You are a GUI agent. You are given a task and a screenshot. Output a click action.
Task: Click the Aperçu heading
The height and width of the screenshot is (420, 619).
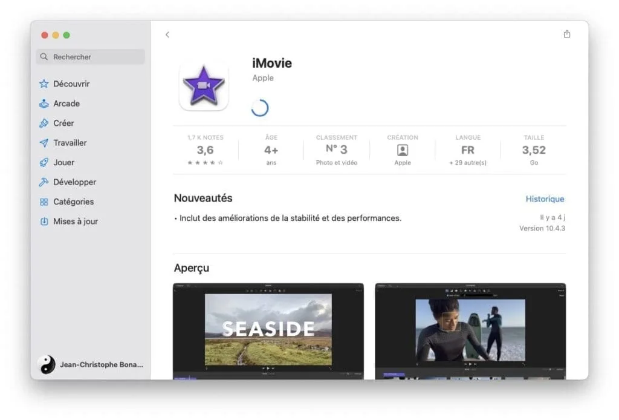pos(192,268)
